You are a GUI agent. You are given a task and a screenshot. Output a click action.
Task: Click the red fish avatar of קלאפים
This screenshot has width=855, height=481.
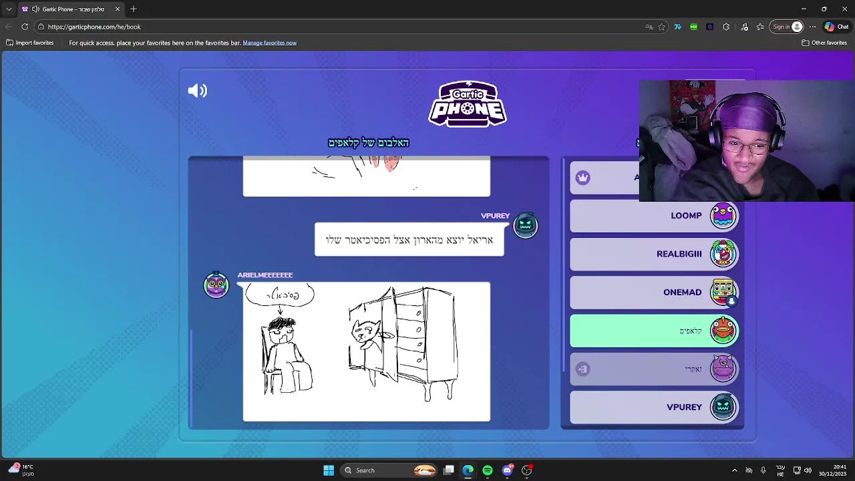pyautogui.click(x=723, y=331)
